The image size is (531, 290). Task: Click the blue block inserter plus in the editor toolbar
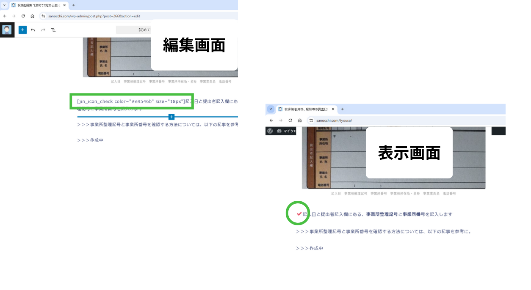click(22, 30)
